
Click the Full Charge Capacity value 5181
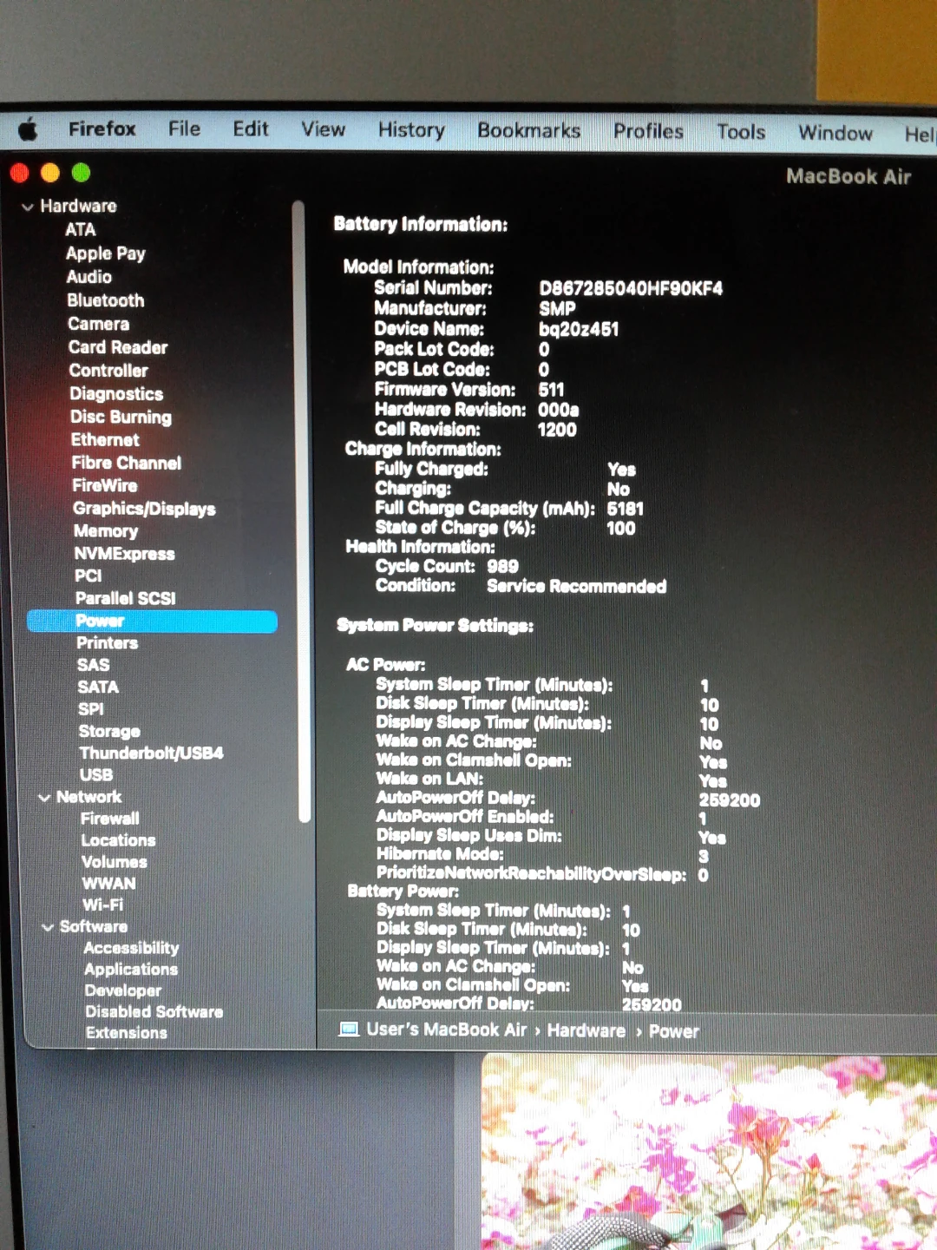pos(626,509)
